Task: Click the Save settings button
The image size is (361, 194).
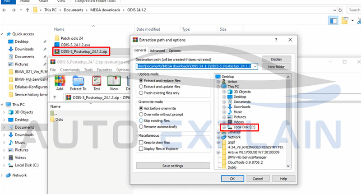Action: click(x=173, y=166)
